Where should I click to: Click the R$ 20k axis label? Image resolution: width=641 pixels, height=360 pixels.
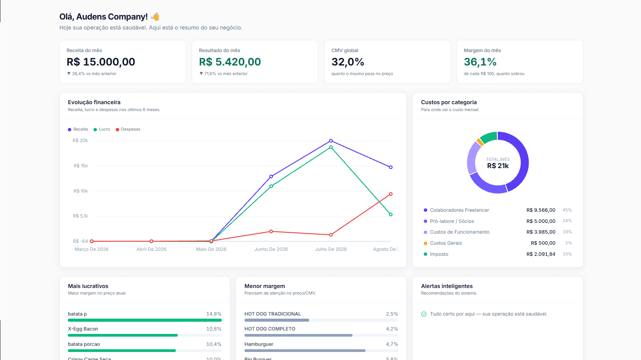(x=80, y=141)
